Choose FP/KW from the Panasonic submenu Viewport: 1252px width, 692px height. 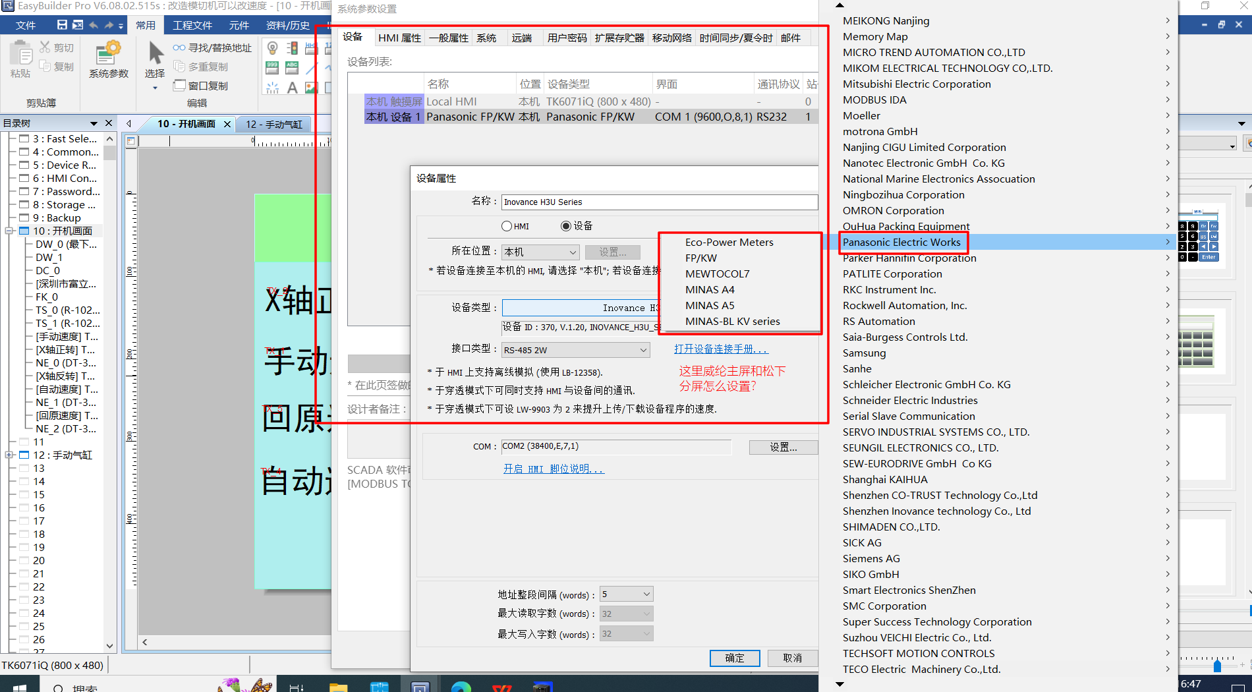click(701, 258)
